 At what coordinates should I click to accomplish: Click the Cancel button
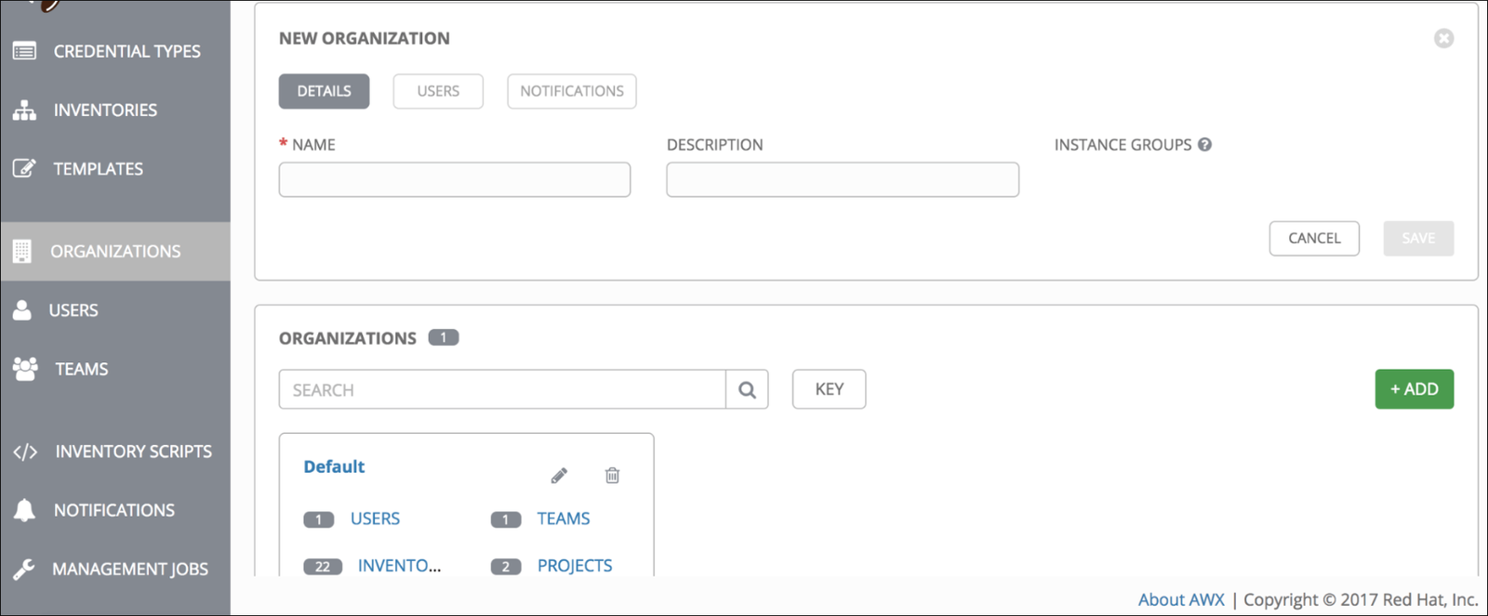click(1314, 238)
